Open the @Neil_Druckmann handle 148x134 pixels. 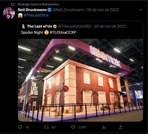coord(68,10)
